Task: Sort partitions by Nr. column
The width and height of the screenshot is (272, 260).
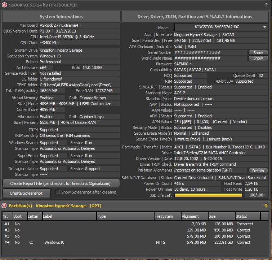Action: pyautogui.click(x=7, y=216)
